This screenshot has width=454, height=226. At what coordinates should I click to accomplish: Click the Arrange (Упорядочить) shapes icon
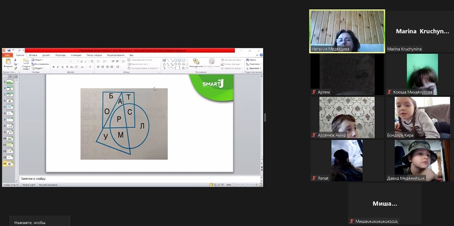[x=196, y=63]
